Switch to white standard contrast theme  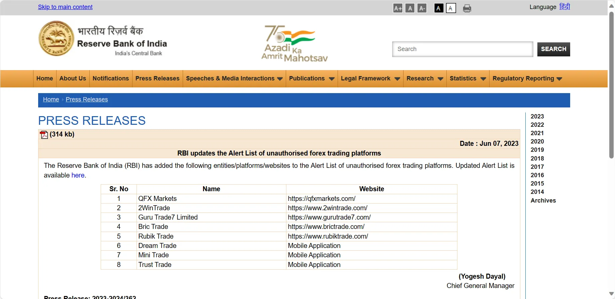[x=451, y=8]
